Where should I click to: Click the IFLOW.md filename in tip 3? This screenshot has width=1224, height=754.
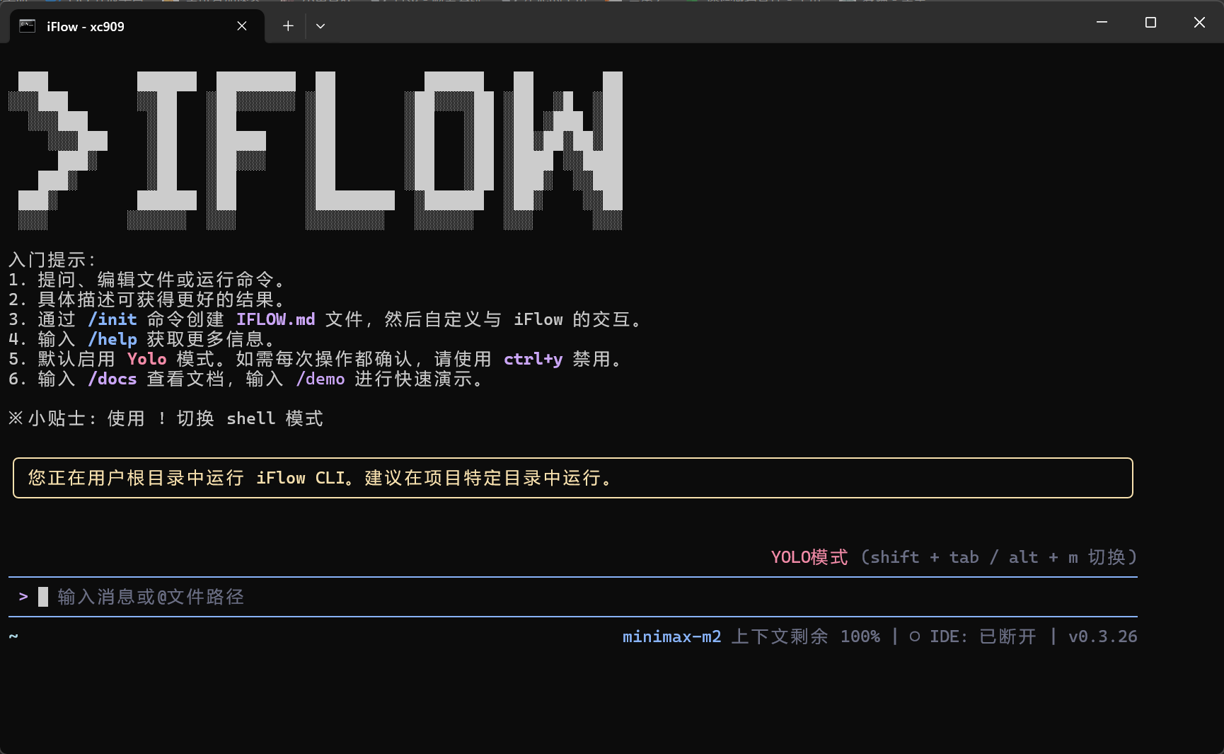click(x=276, y=319)
